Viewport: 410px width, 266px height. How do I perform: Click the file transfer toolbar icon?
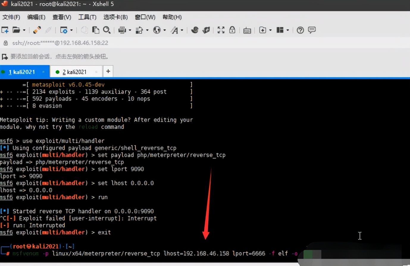tap(139, 30)
